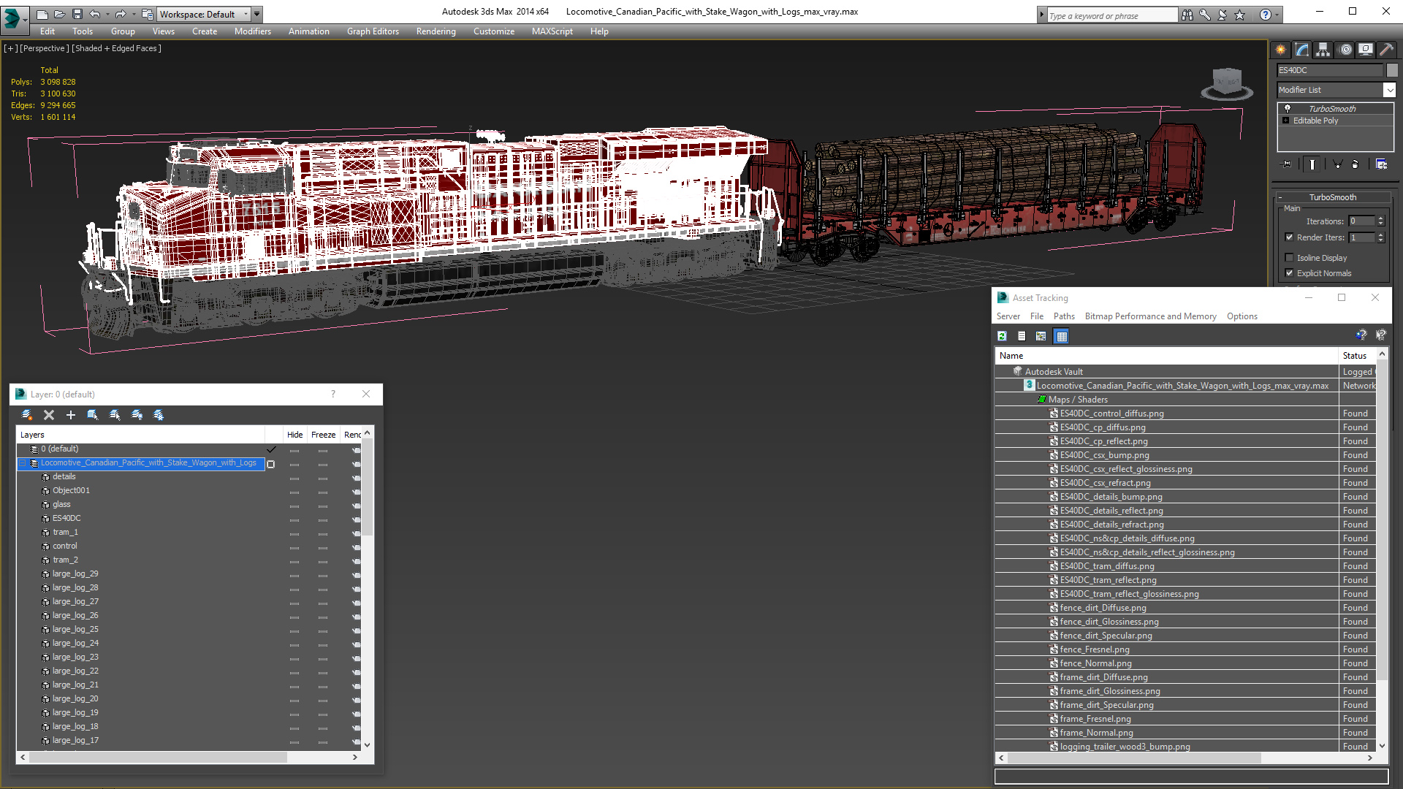Screen dimensions: 1403x789
Task: Click Freeze/Unfreeze All Layers icon
Action: pyautogui.click(x=159, y=415)
